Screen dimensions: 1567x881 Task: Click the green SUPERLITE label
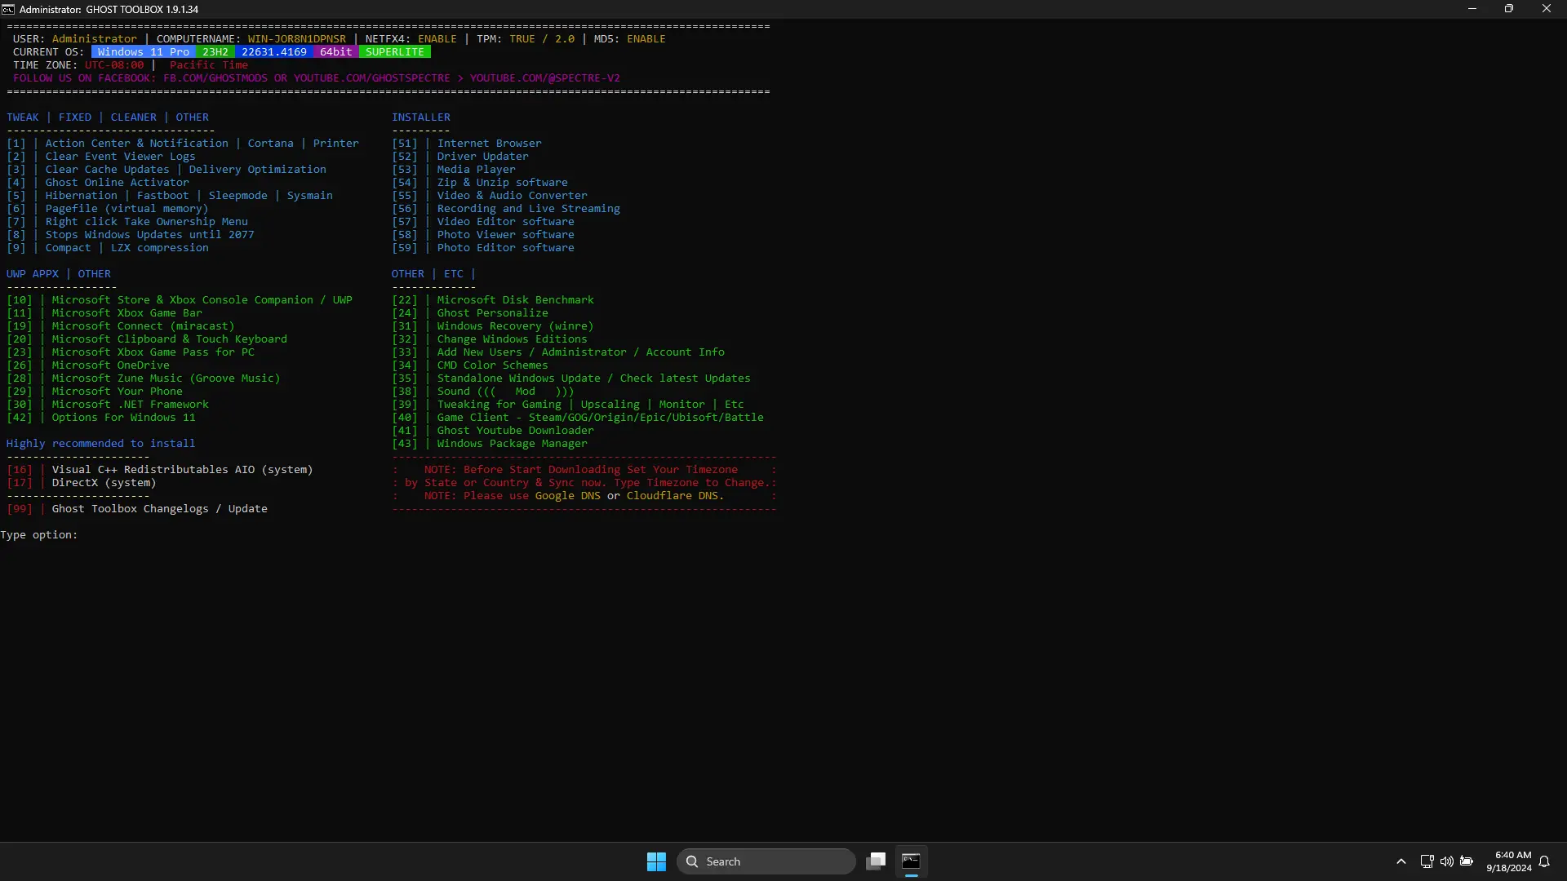(394, 52)
